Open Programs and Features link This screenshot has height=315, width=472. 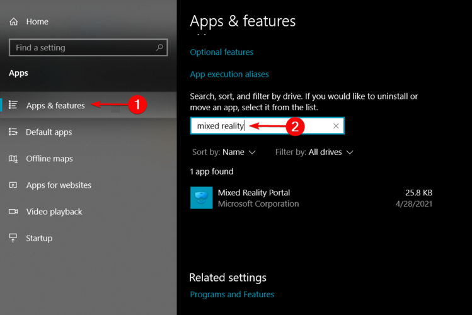click(x=232, y=294)
